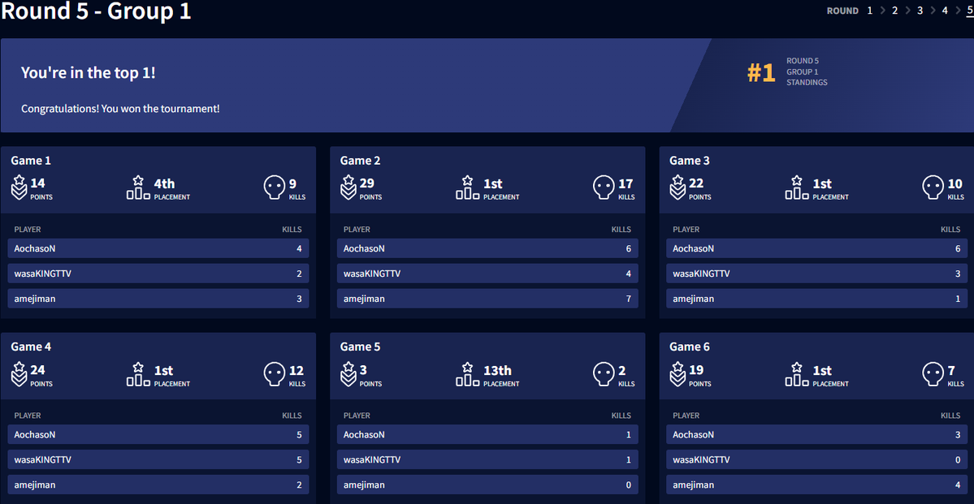Click the Round 5 - Group 1 title
Image resolution: width=974 pixels, height=504 pixels.
point(96,11)
